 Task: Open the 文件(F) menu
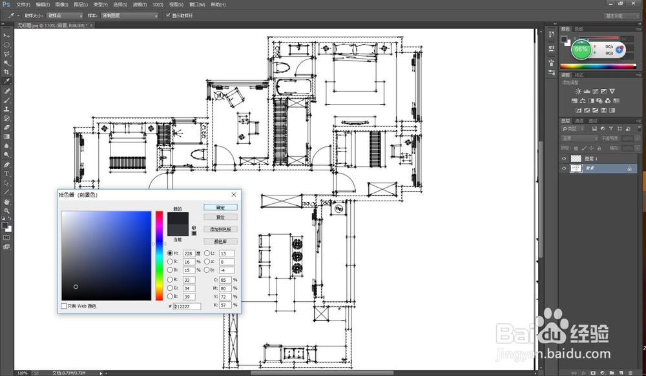(23, 5)
